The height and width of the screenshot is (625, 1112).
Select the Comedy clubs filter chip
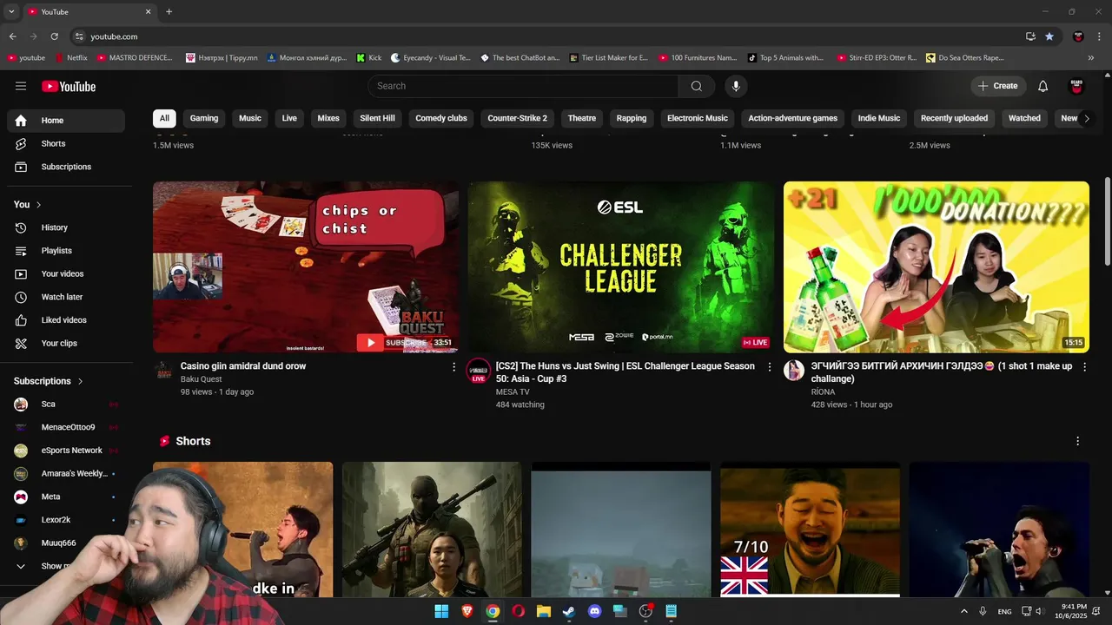click(x=441, y=118)
